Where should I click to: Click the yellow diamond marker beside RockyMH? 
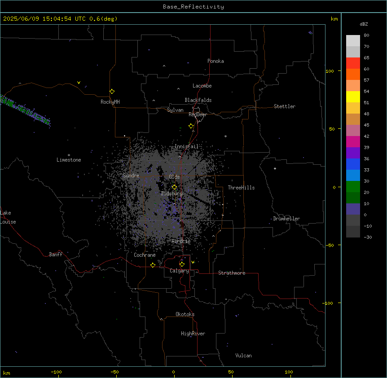pos(112,92)
